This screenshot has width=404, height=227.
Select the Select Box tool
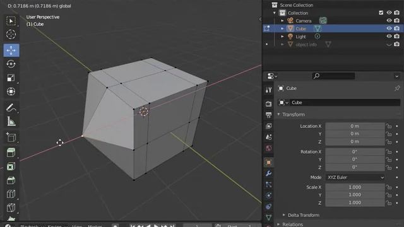tap(11, 21)
